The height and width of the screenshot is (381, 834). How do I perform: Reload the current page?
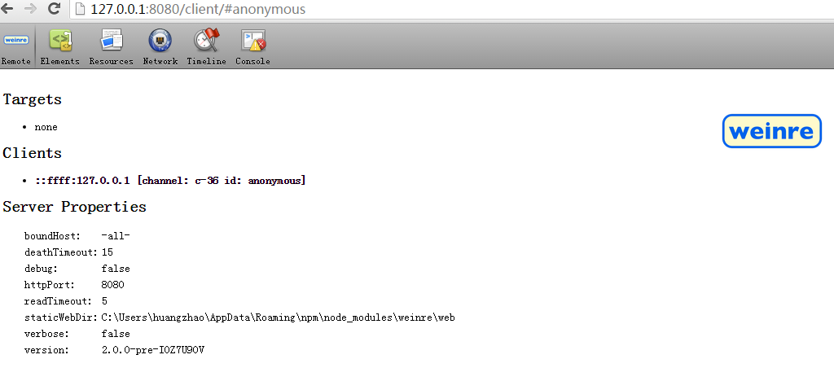pos(55,10)
